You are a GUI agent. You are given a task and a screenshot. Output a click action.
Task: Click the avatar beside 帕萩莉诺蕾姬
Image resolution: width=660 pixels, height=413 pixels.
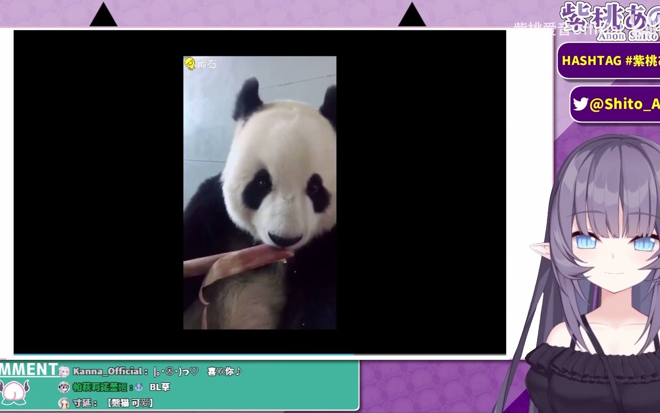coord(64,387)
